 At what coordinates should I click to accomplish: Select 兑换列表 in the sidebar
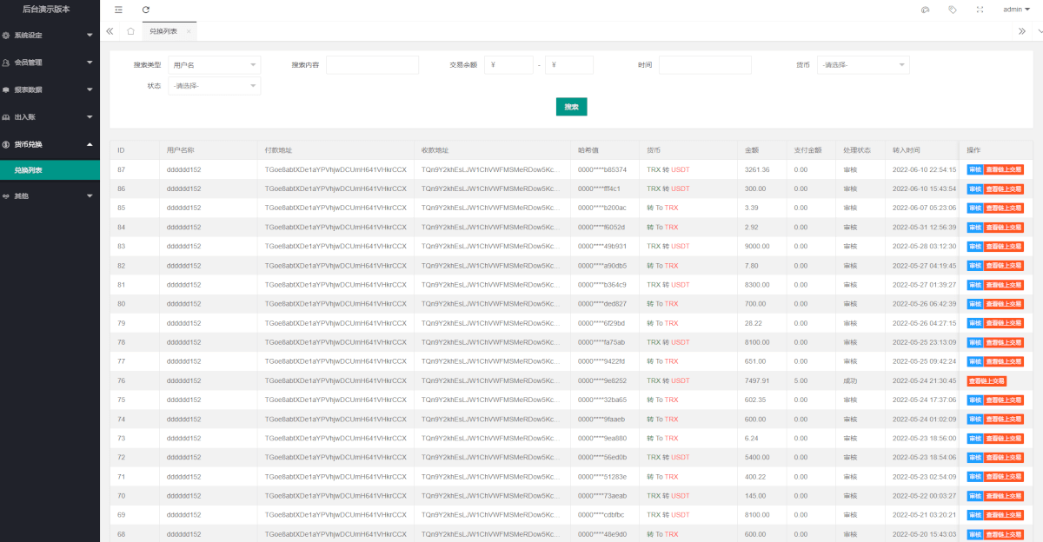[29, 170]
